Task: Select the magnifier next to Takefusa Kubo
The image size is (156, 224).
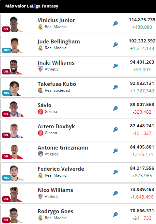Action: point(116,87)
